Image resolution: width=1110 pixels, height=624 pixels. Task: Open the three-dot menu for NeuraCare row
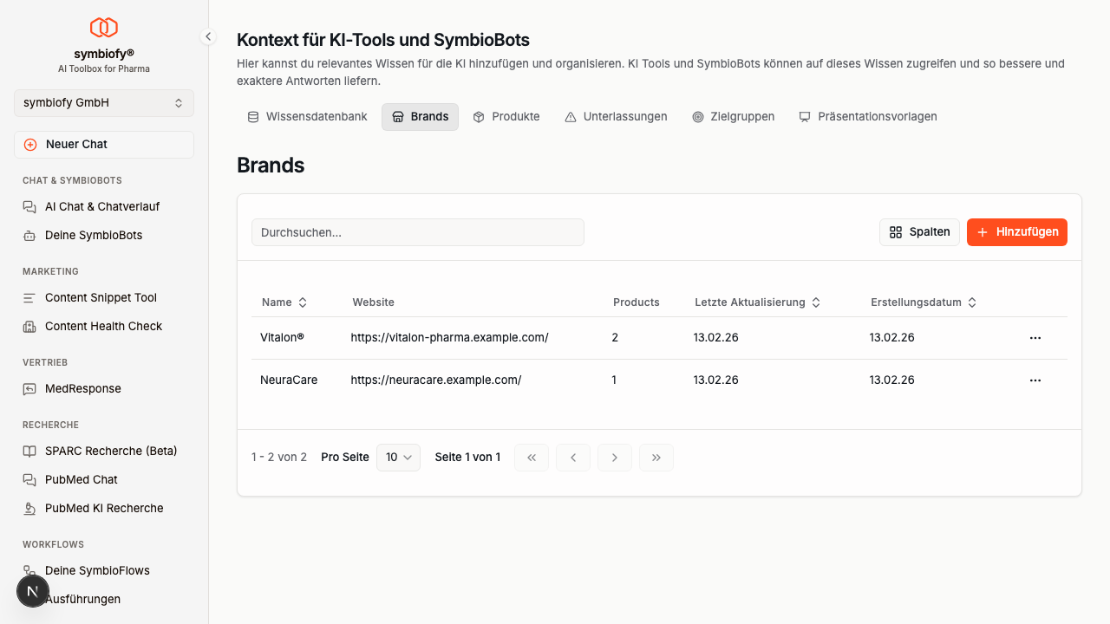1035,380
